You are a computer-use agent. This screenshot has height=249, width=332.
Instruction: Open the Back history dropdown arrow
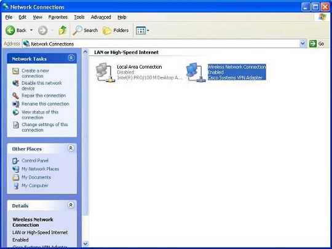(x=31, y=31)
